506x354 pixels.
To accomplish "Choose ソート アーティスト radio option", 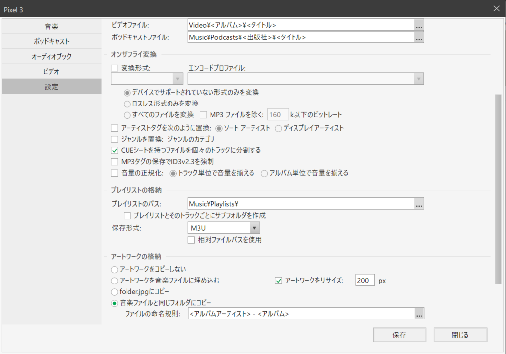I will click(x=219, y=129).
